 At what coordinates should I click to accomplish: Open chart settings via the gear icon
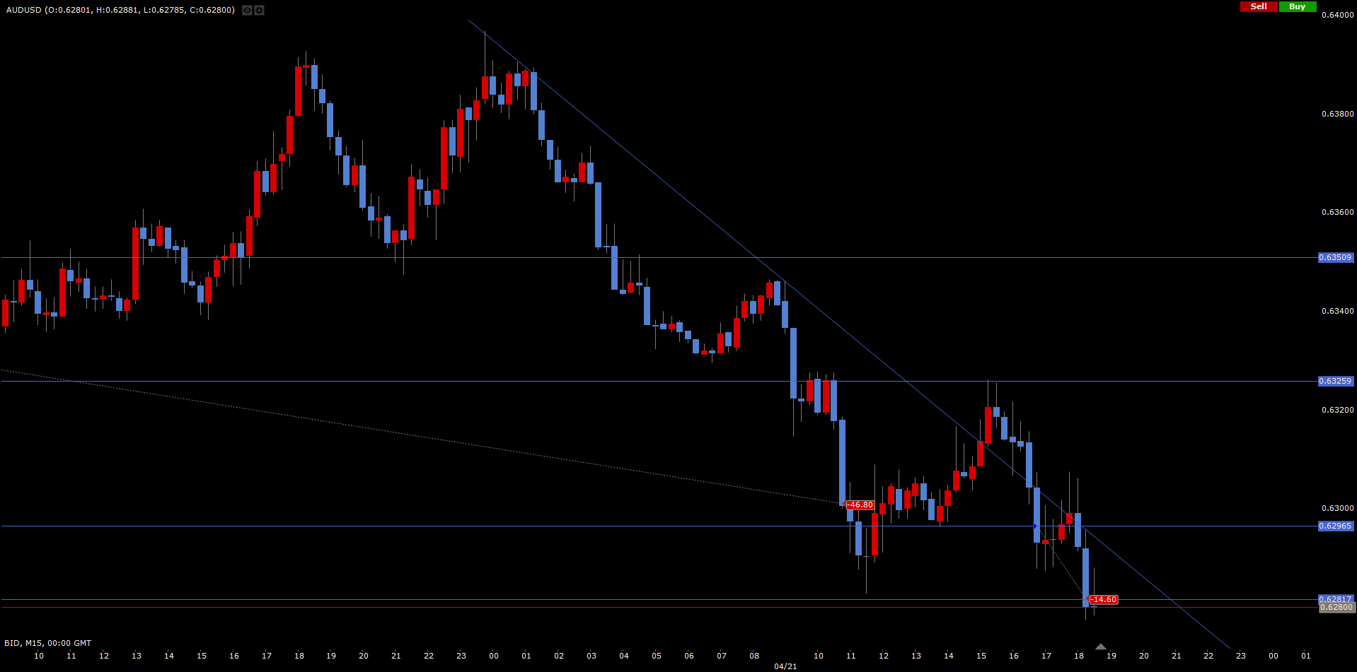click(259, 10)
